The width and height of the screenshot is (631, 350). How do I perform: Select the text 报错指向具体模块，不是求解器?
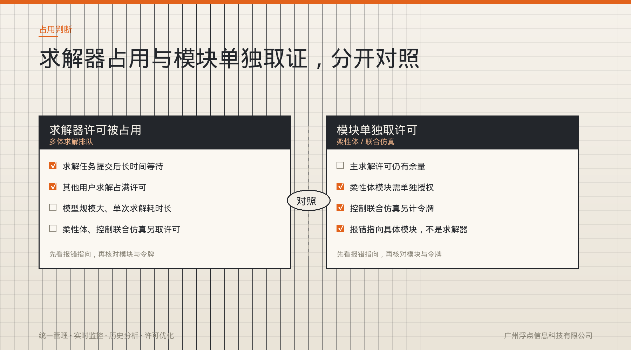(x=409, y=230)
